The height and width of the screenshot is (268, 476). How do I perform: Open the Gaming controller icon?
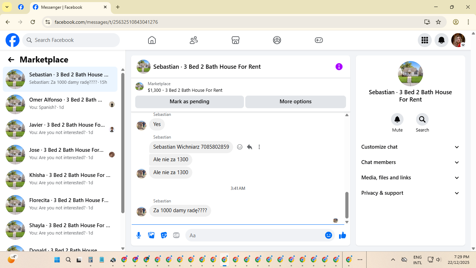pos(319,40)
